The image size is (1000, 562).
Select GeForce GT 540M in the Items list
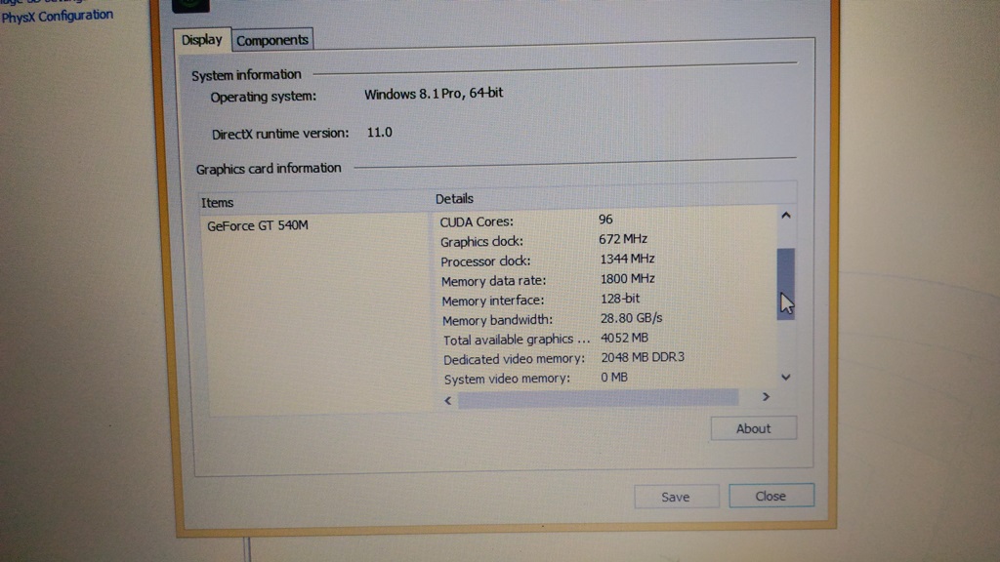pyautogui.click(x=256, y=225)
